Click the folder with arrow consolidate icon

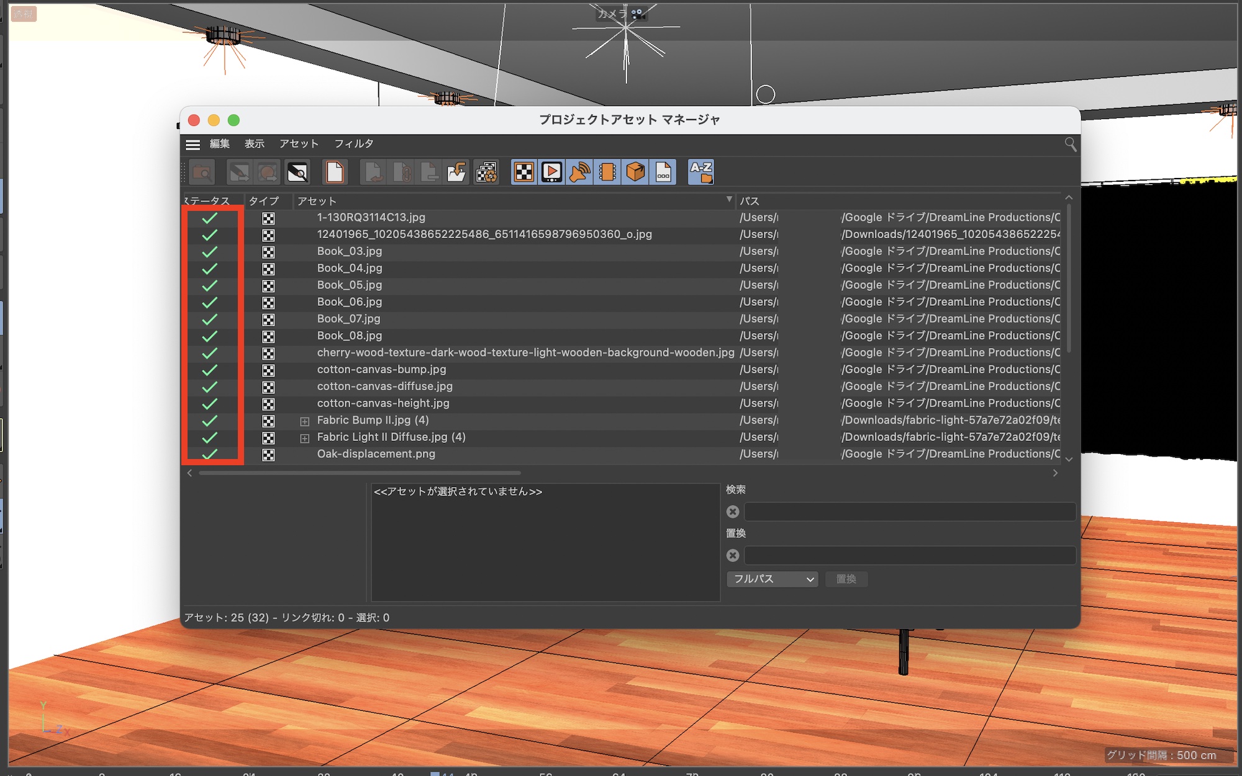tap(456, 172)
